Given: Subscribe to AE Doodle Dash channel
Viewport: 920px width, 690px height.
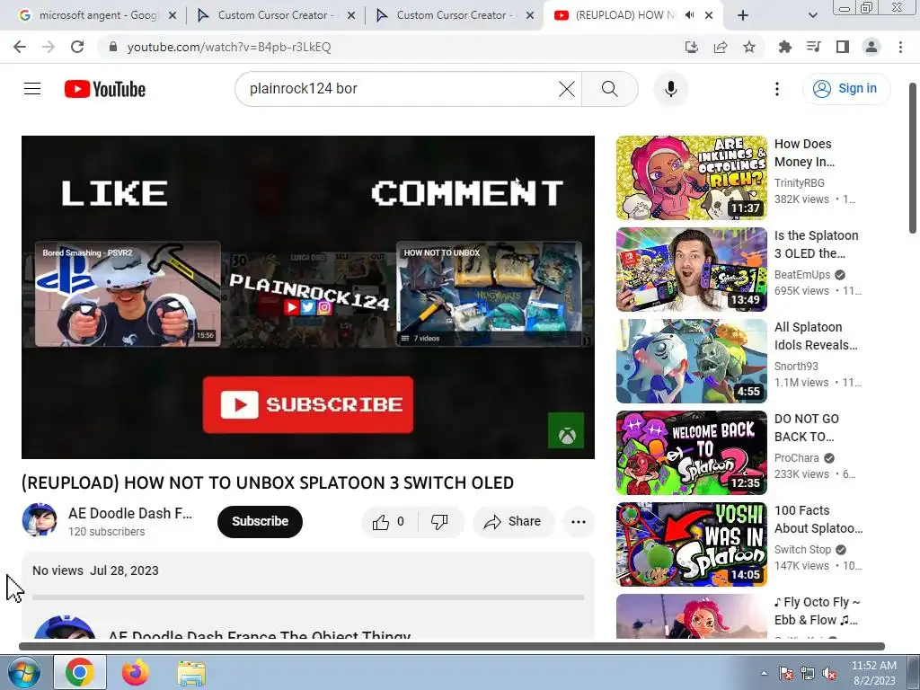Looking at the screenshot, I should click(260, 522).
